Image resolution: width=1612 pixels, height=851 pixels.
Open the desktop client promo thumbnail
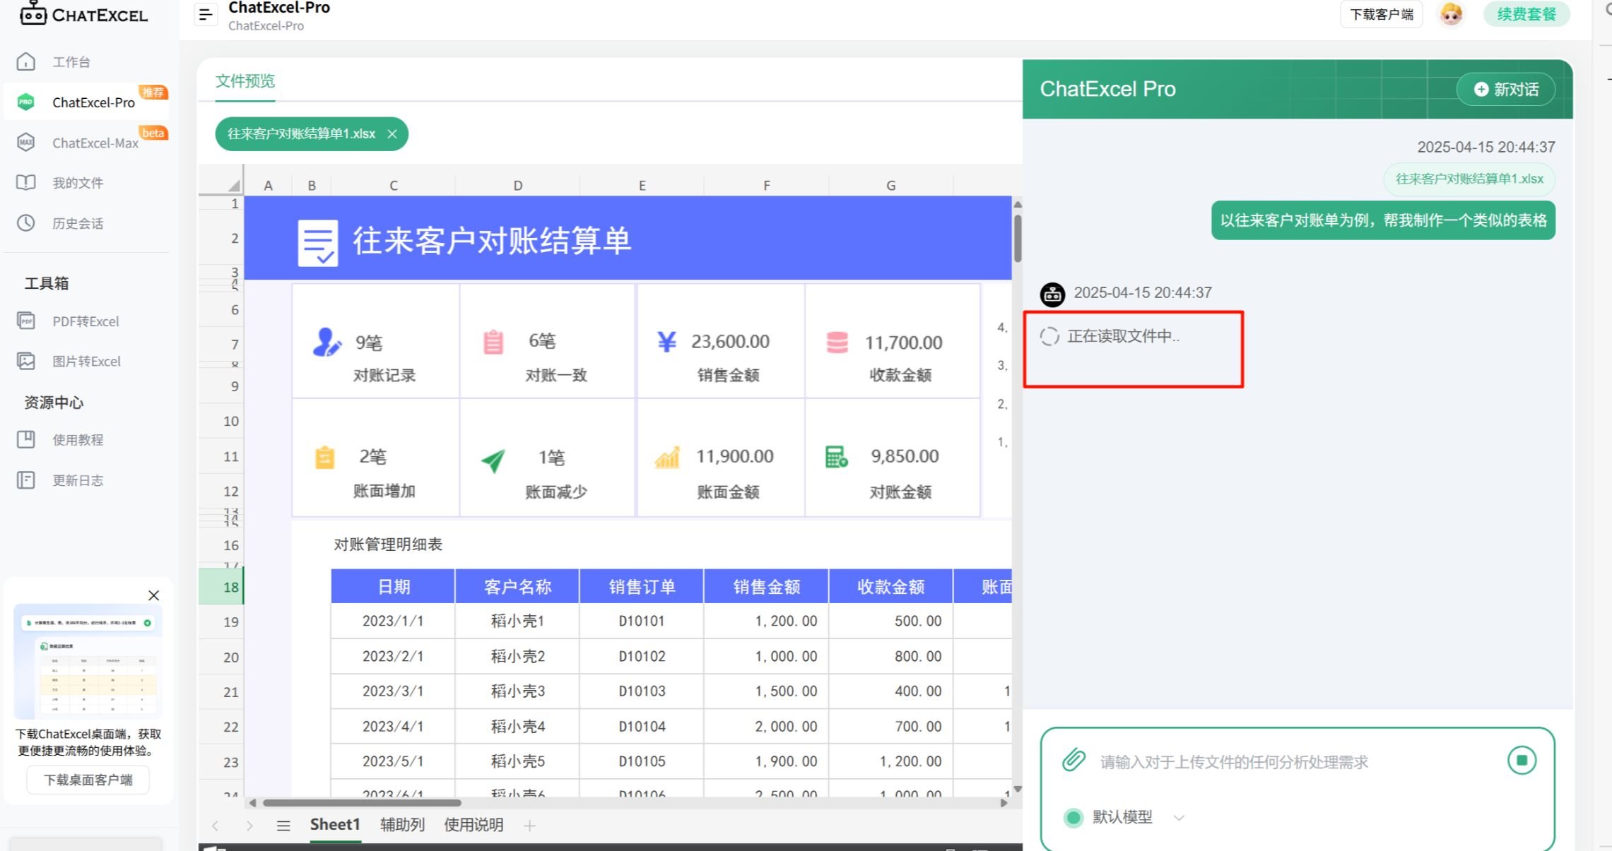coord(88,661)
